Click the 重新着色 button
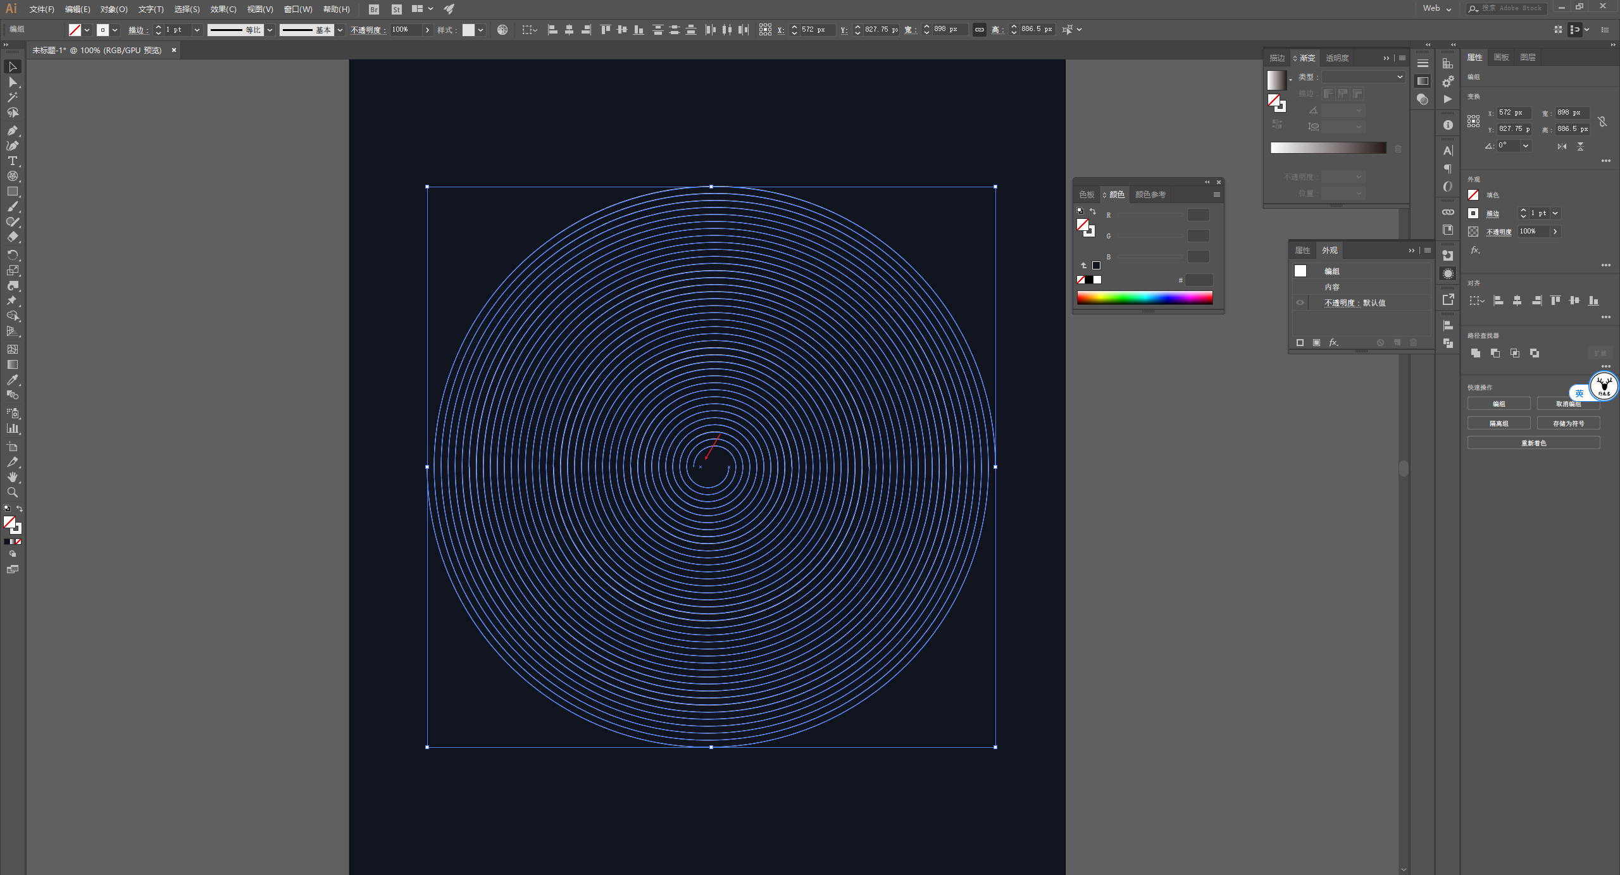The image size is (1620, 875). pyautogui.click(x=1533, y=443)
